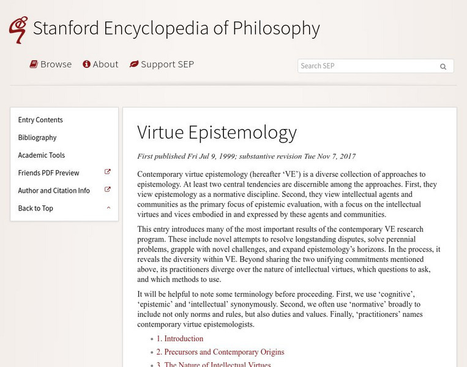This screenshot has width=467, height=367.
Task: Click external link icon beside Author and Citation Info
Action: 108,190
